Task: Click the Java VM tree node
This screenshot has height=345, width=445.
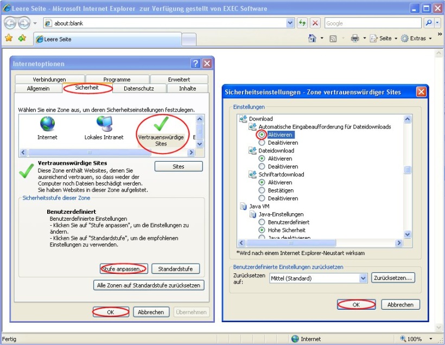Action: pos(259,206)
